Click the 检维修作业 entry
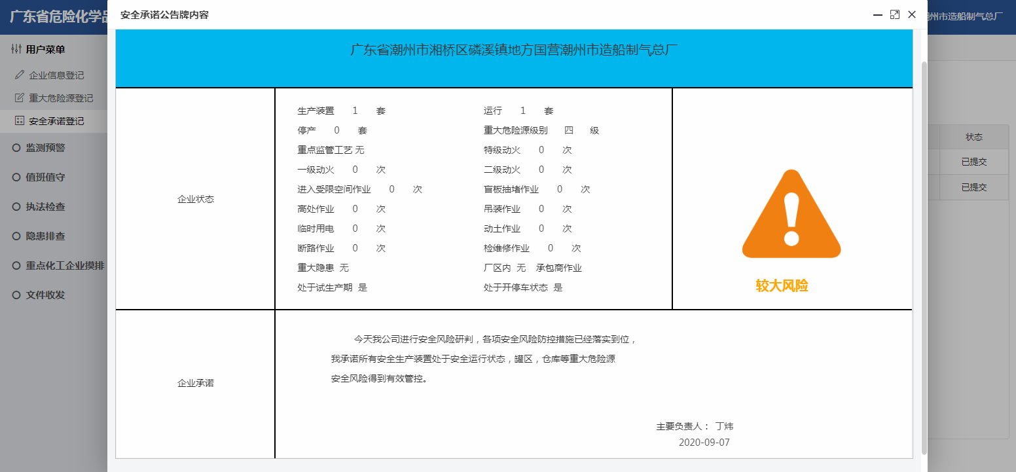 pyautogui.click(x=532, y=248)
